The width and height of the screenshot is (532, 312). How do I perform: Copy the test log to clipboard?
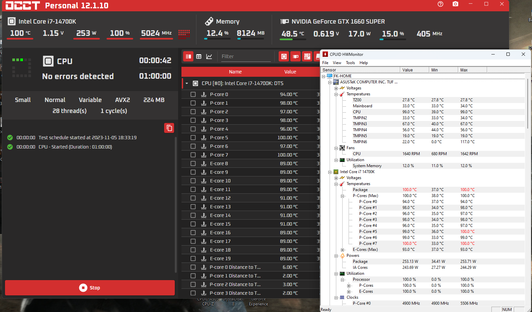point(169,128)
